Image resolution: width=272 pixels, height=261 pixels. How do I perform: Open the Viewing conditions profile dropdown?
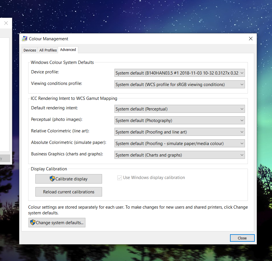tap(179, 84)
